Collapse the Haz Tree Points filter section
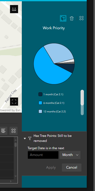Screen dimensions: 95x191 25,139
